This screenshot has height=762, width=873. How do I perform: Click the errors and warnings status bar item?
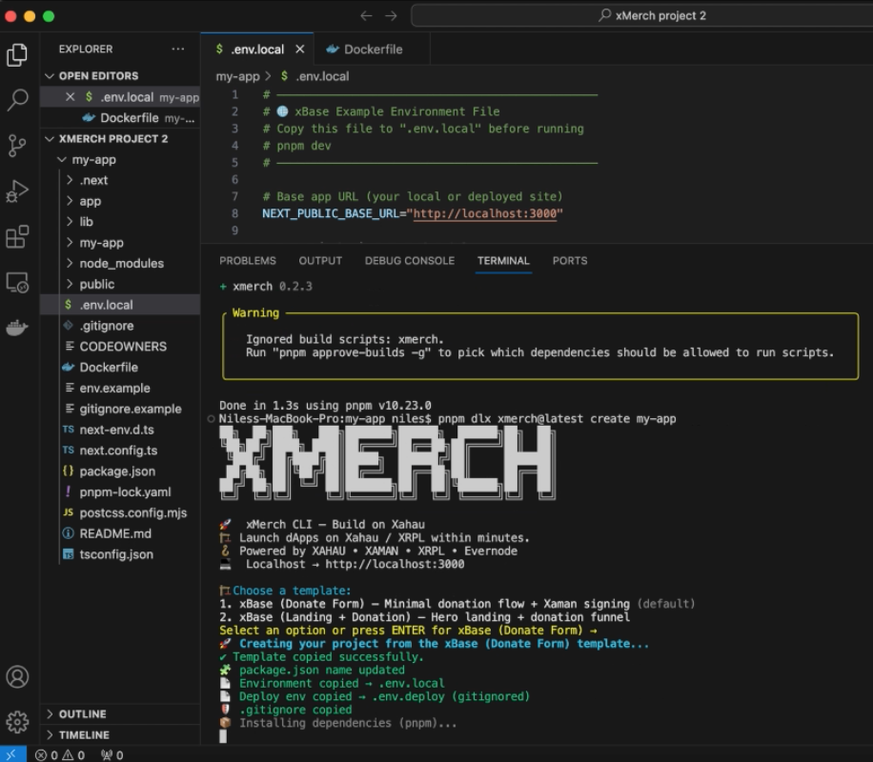[59, 753]
